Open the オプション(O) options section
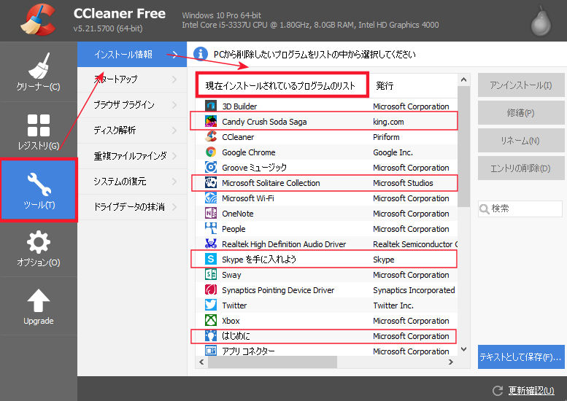 tap(39, 249)
